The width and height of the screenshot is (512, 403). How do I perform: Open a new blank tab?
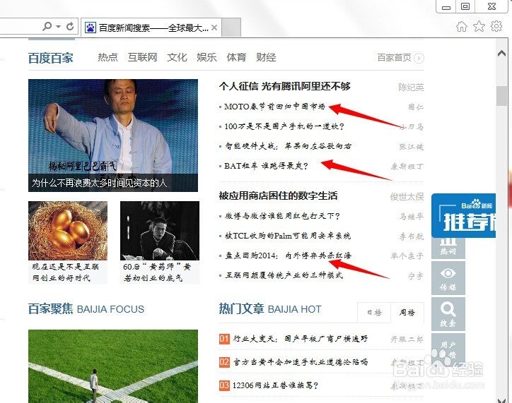point(231,28)
